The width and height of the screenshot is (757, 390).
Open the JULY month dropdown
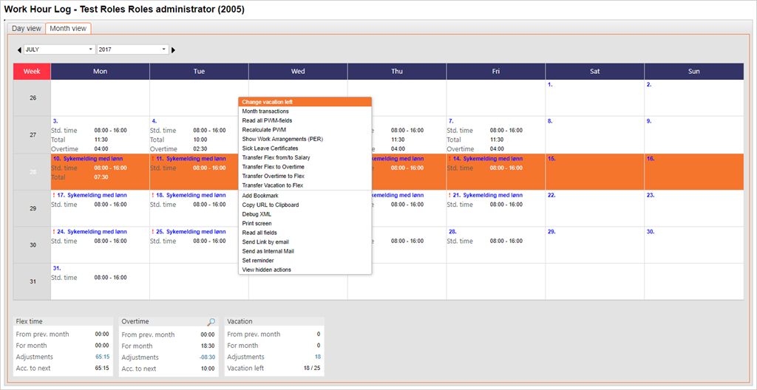coord(59,49)
